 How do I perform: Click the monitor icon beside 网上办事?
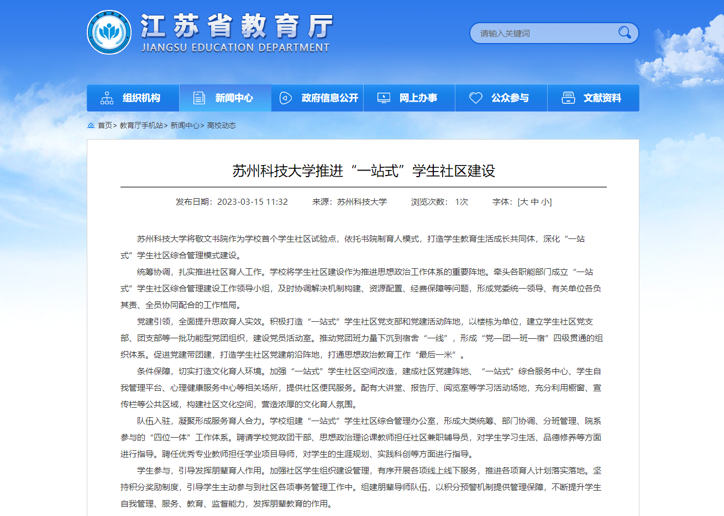tap(384, 98)
